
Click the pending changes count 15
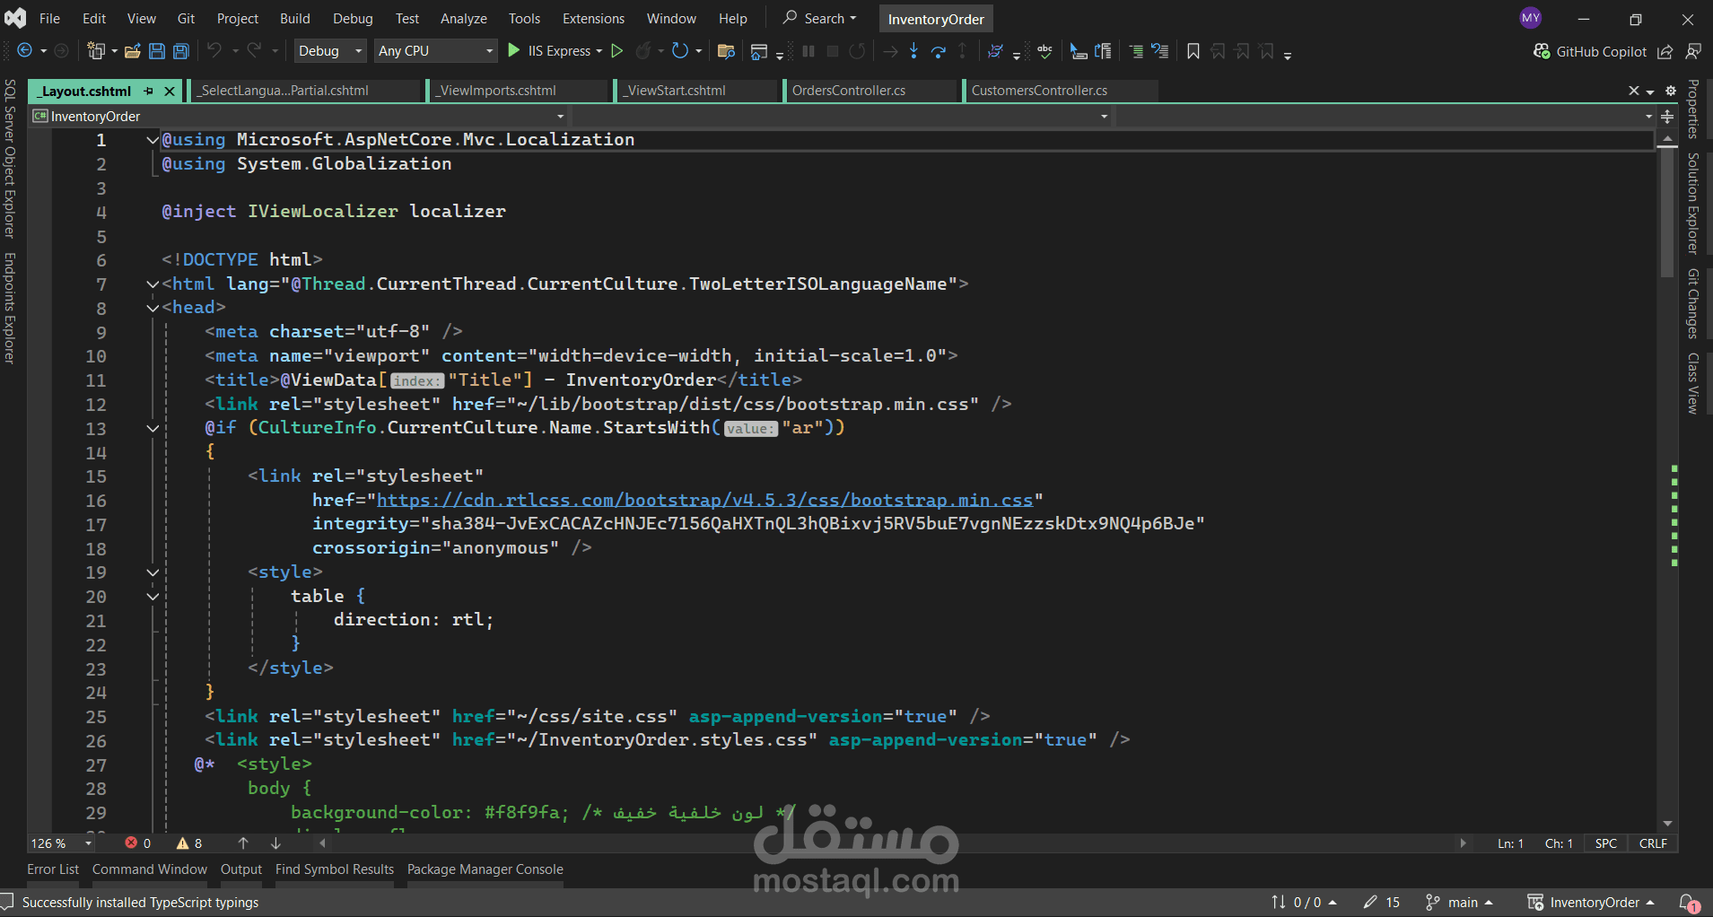coord(1382,903)
